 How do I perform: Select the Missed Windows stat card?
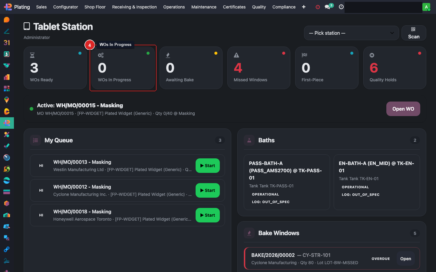click(x=259, y=68)
